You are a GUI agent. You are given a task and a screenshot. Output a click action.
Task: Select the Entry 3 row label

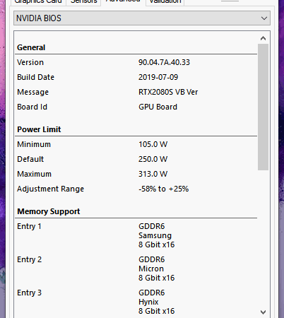click(x=30, y=293)
